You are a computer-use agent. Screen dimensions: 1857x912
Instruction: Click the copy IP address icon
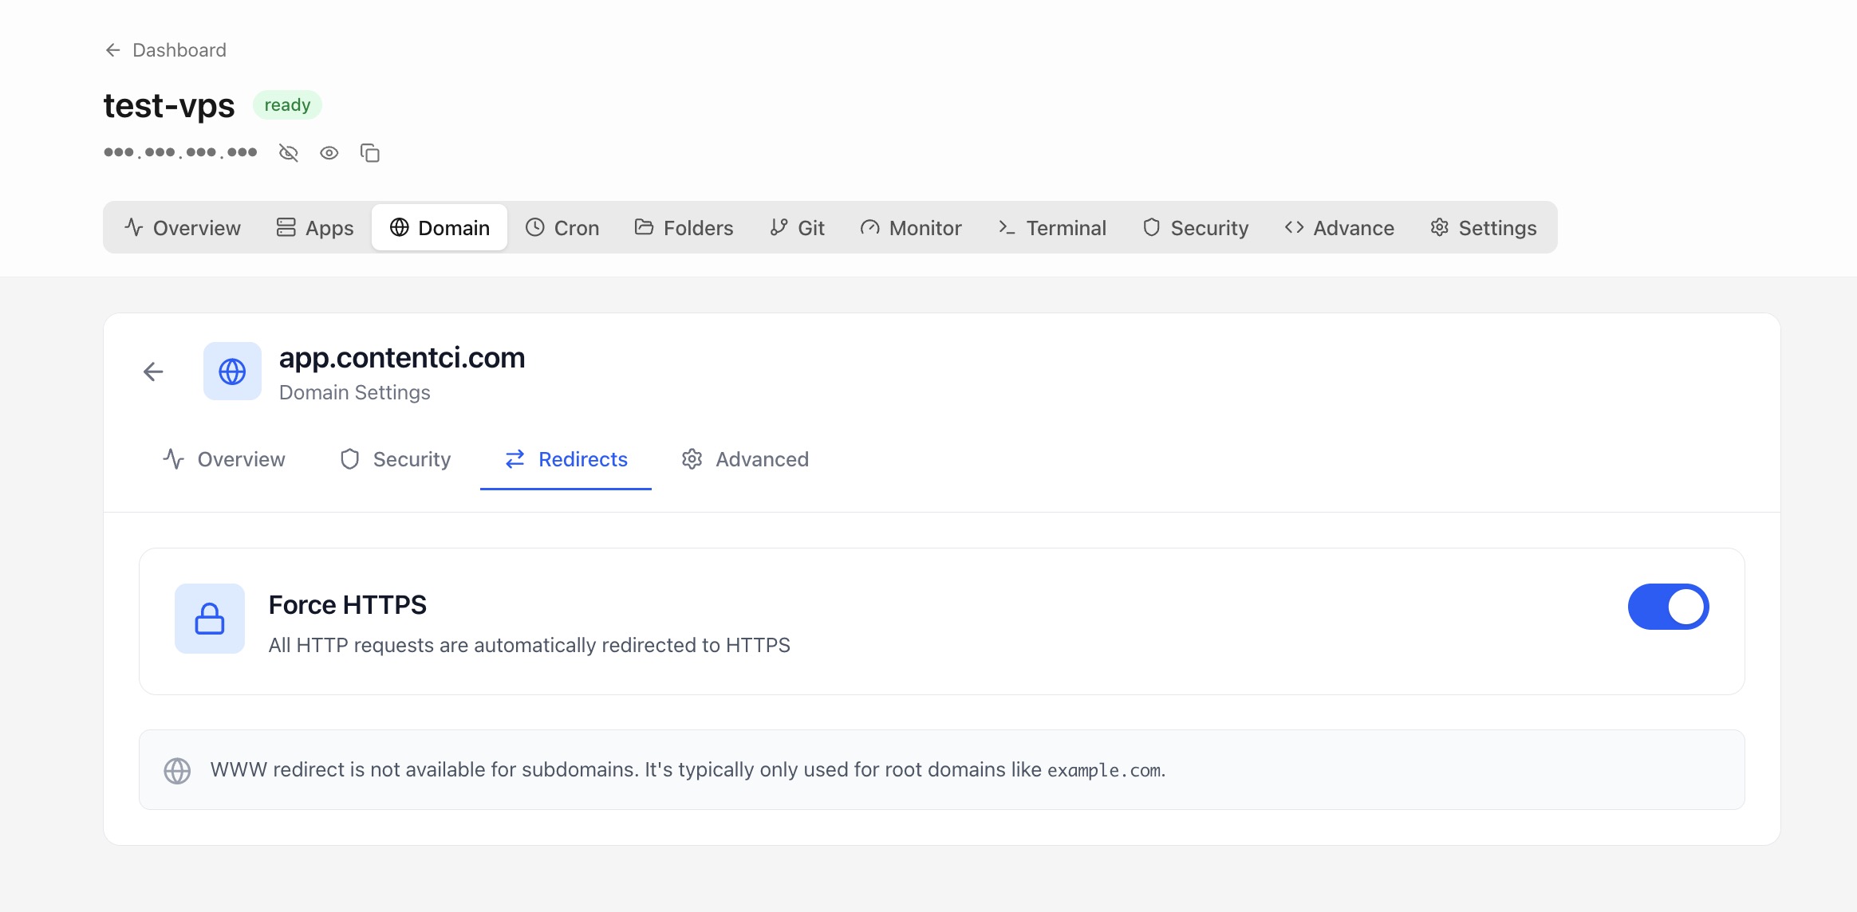pyautogui.click(x=369, y=153)
